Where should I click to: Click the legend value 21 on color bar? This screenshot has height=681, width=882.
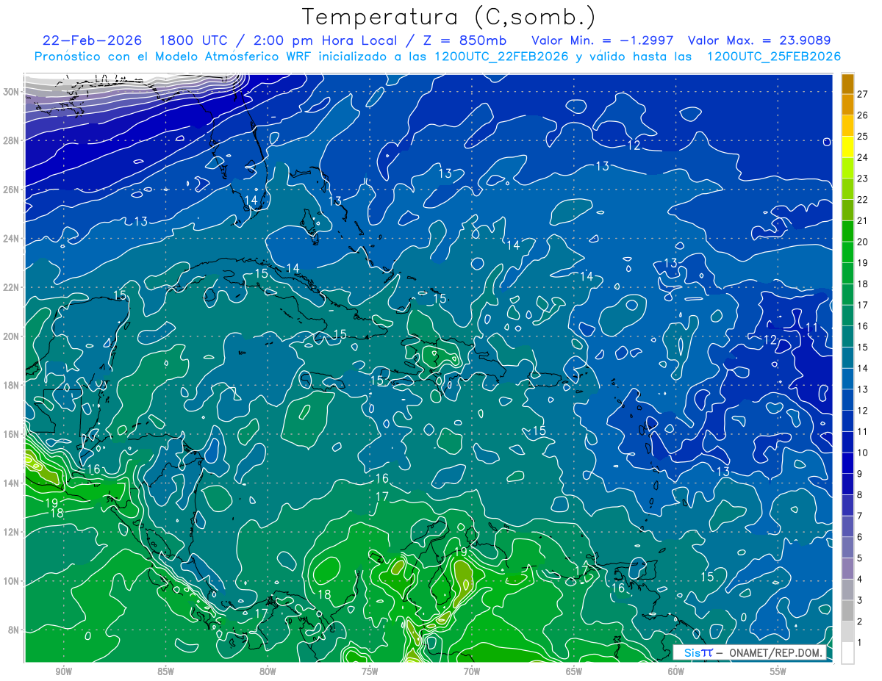(862, 221)
